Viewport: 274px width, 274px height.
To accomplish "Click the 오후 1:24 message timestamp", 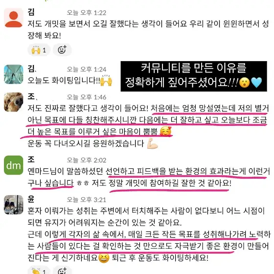I will click(87, 69).
